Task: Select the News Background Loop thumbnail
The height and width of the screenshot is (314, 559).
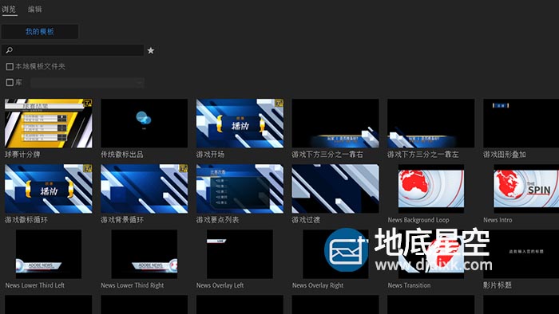Action: coord(431,188)
